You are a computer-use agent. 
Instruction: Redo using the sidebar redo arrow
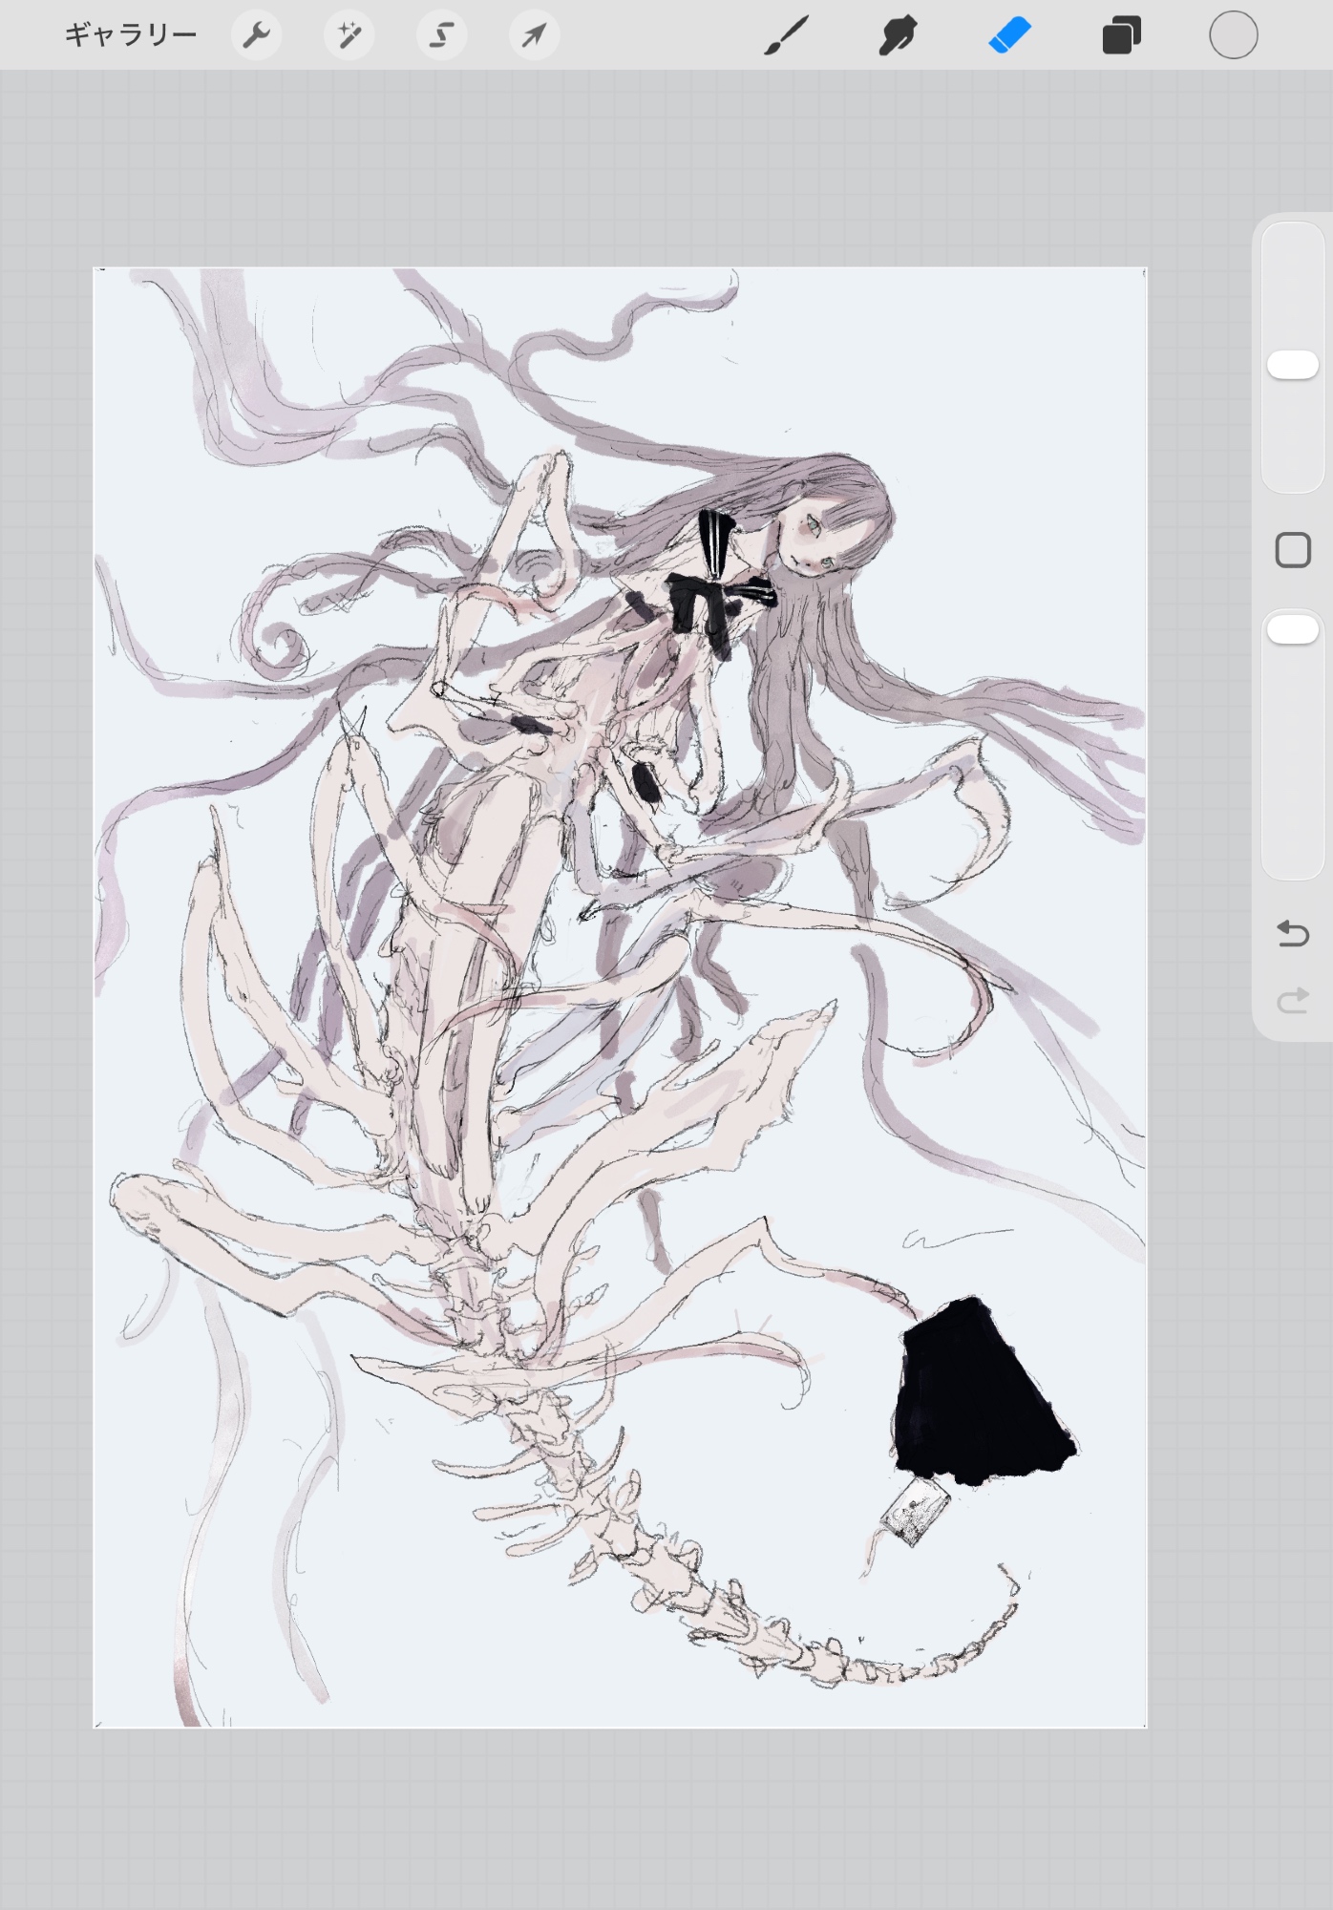click(x=1292, y=1001)
